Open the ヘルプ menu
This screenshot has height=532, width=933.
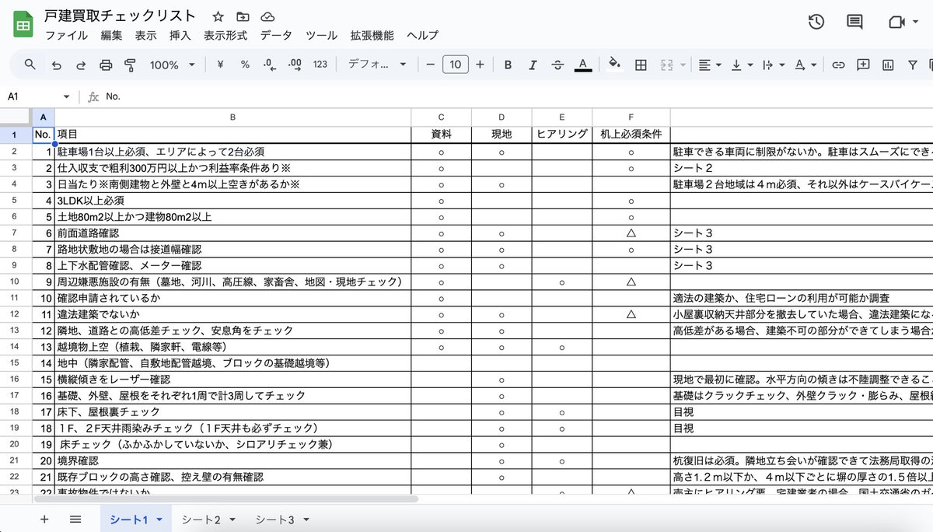(423, 36)
